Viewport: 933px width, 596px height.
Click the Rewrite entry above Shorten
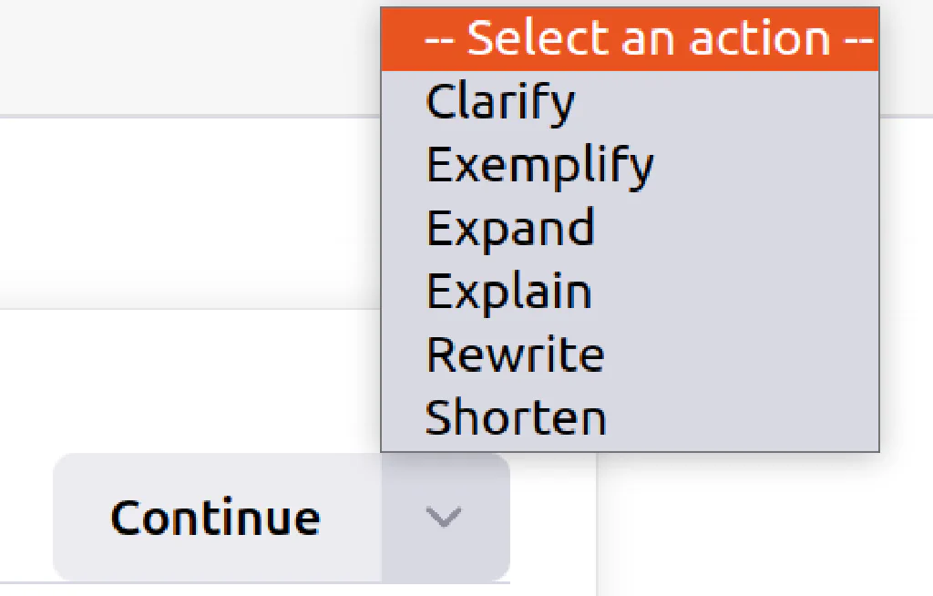631,355
